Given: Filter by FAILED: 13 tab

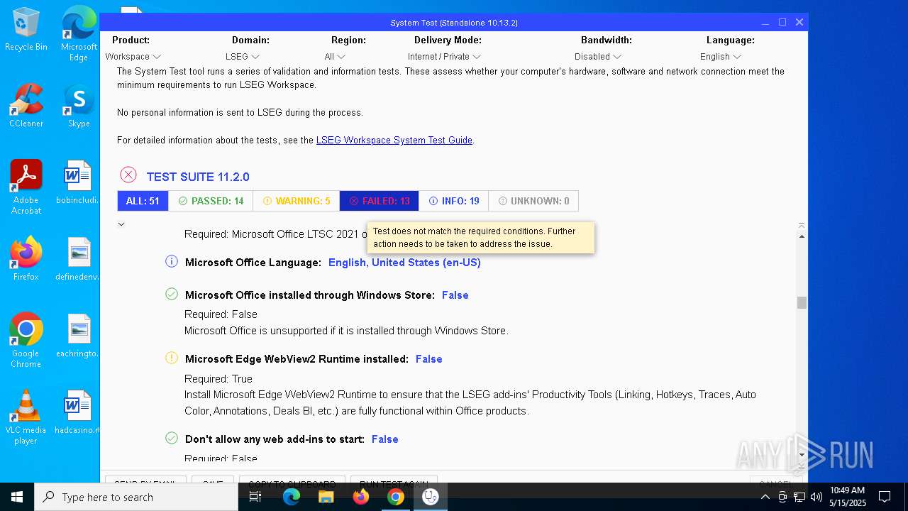Looking at the screenshot, I should click(x=379, y=201).
